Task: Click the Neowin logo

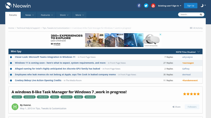Action: (18, 6)
